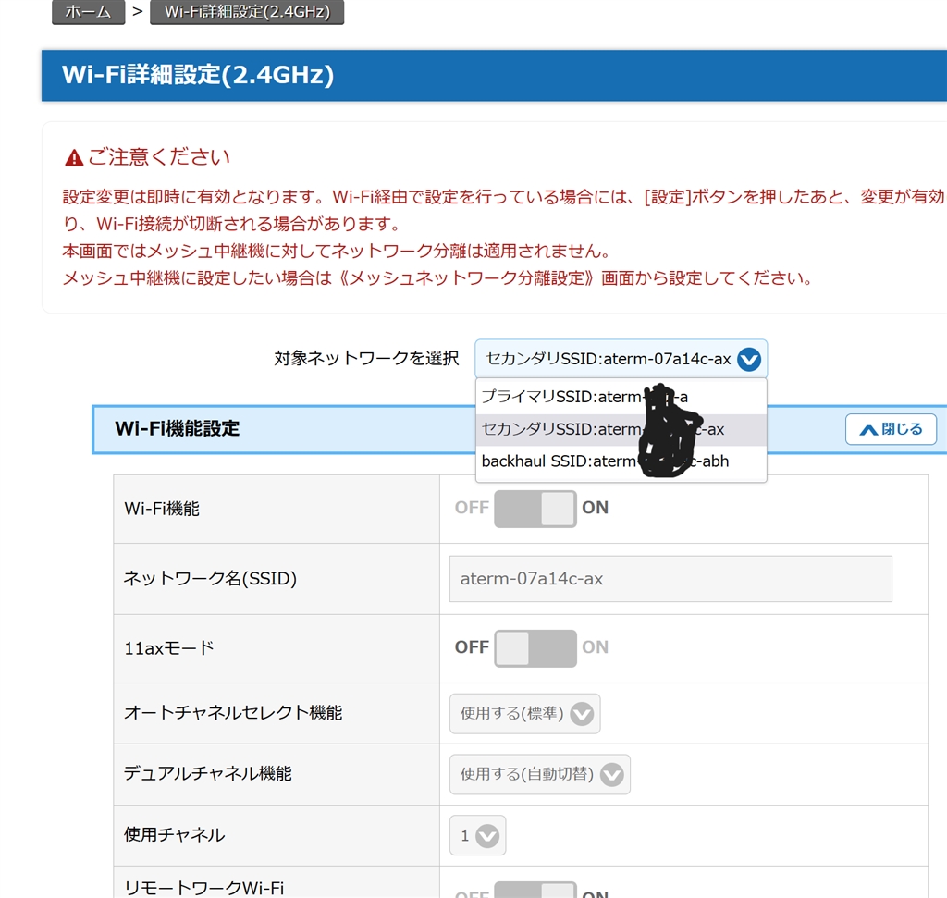
Task: Toggle the Wi-Fi機能 switch
Action: 535,509
